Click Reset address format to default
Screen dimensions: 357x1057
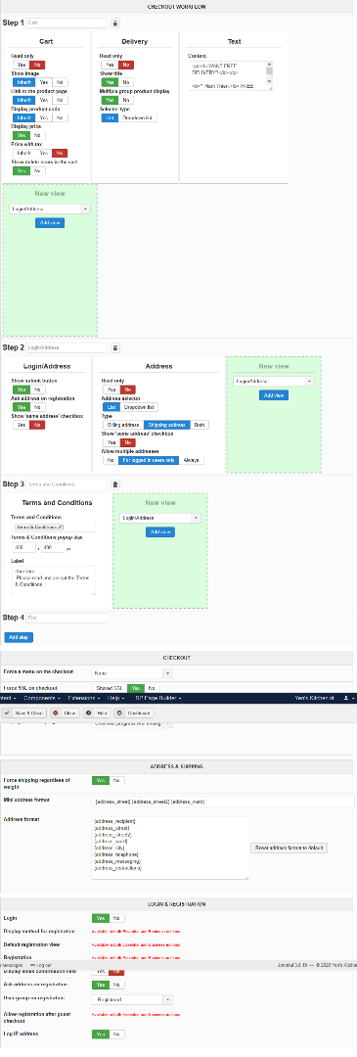click(x=289, y=848)
